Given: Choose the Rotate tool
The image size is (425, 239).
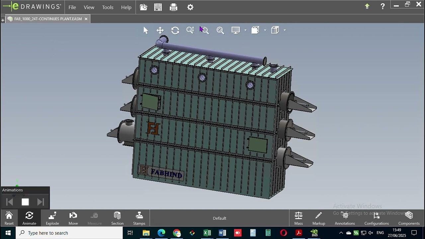Looking at the screenshot, I should coord(175,30).
